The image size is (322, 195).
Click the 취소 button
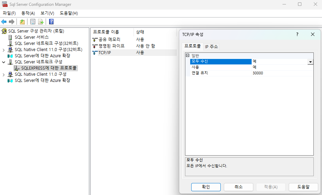239,187
